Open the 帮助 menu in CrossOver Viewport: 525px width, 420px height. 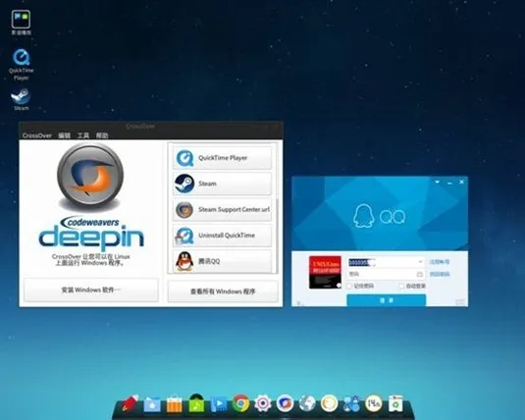pos(102,135)
